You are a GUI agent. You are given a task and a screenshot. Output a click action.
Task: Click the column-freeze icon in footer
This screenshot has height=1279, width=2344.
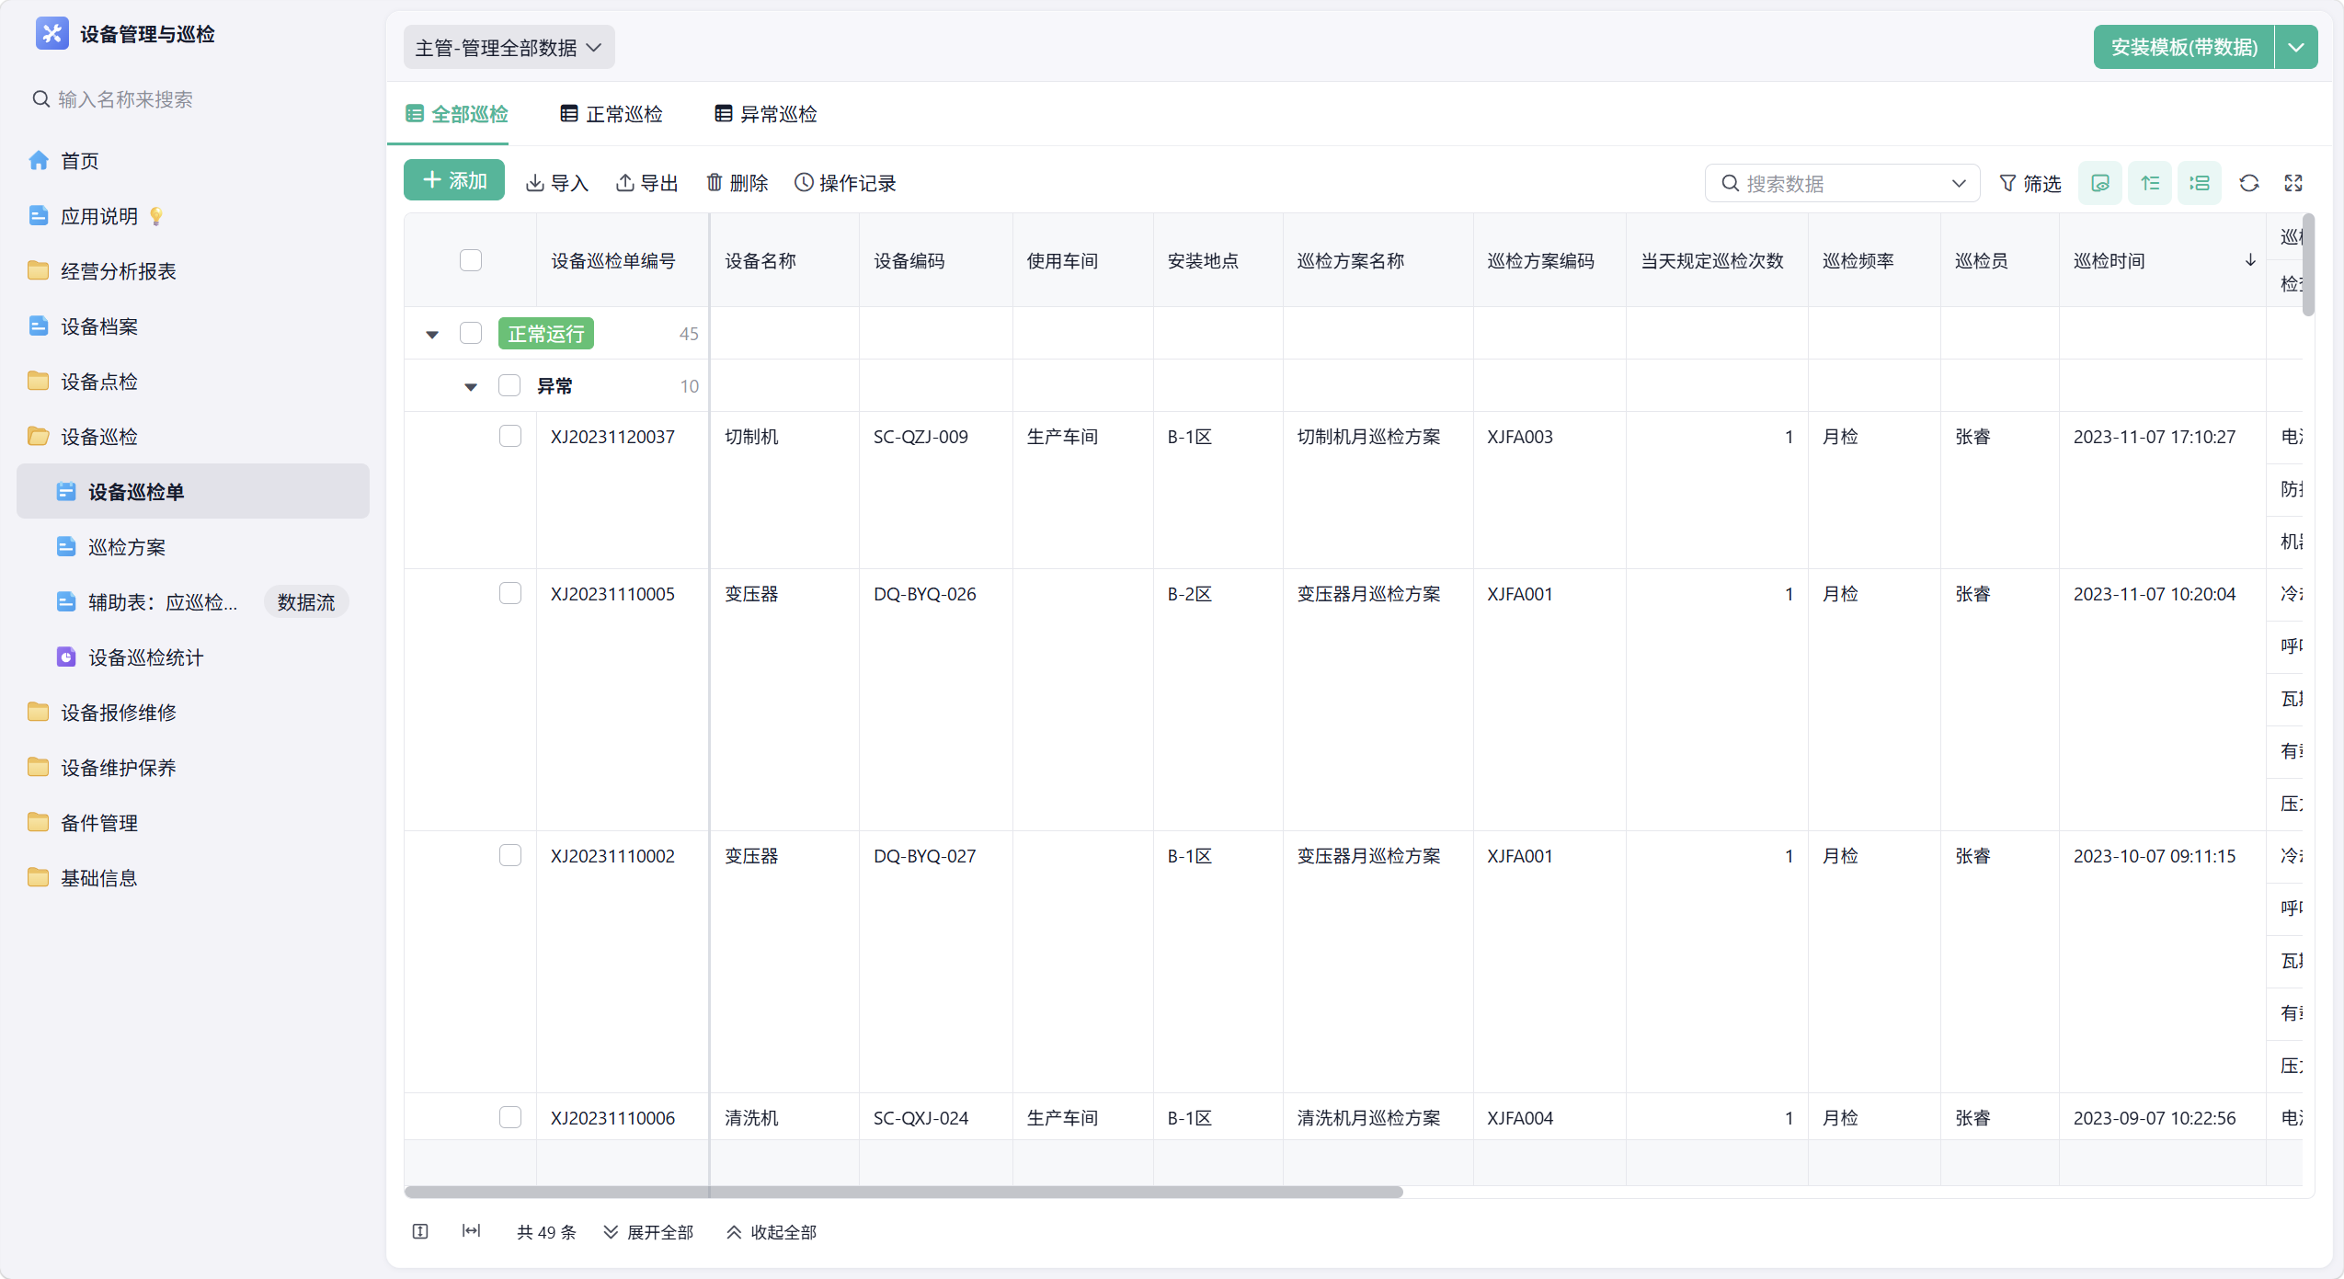420,1231
